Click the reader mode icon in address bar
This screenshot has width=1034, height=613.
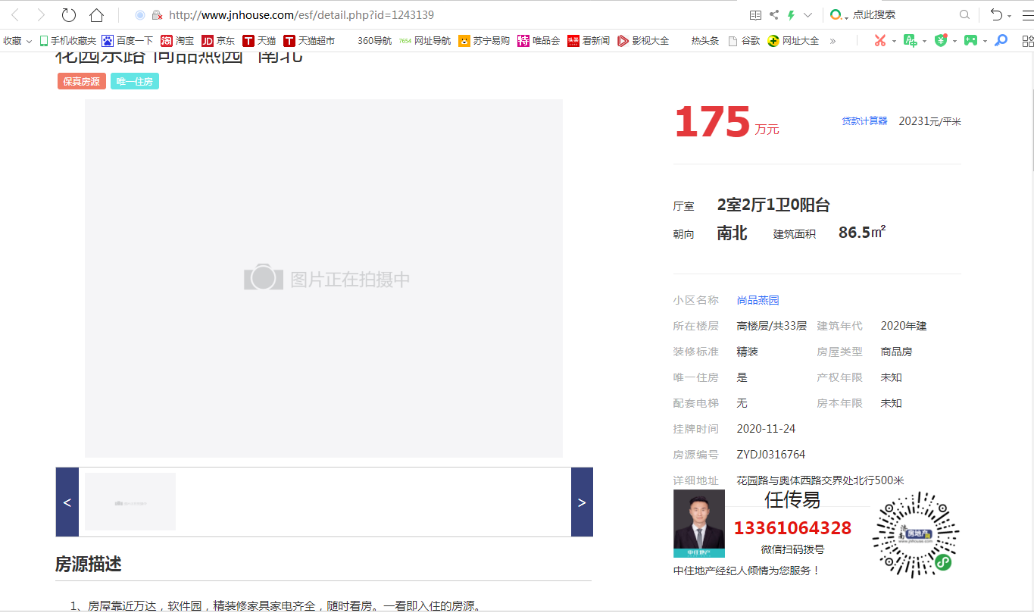755,15
